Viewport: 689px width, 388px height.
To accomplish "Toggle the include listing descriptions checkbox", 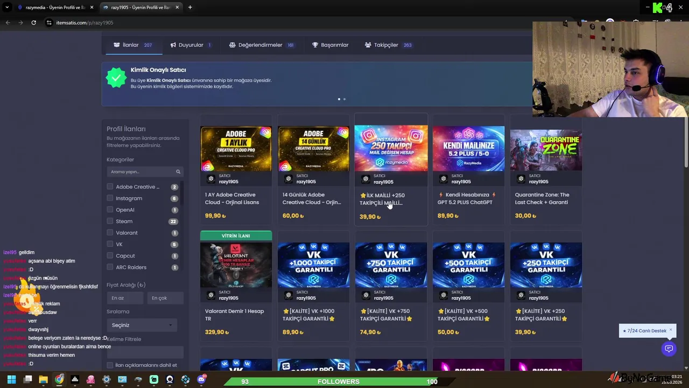I will (110, 365).
